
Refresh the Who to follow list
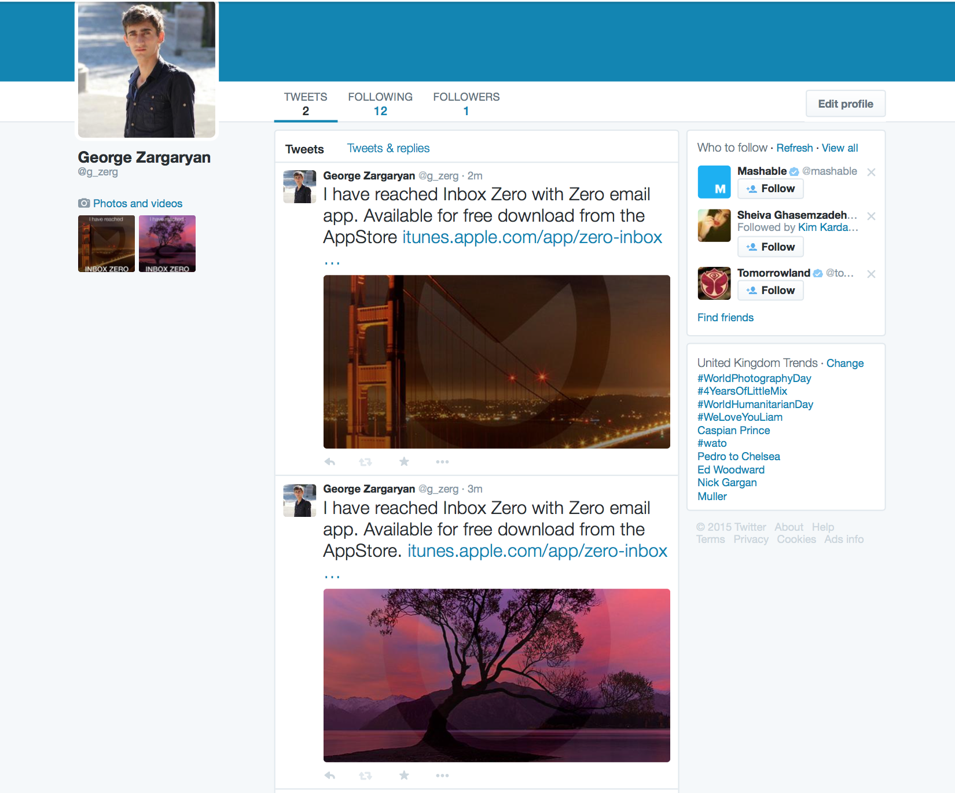pyautogui.click(x=794, y=148)
